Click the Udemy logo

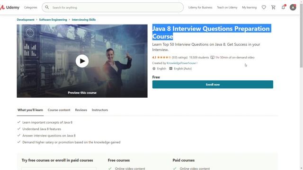[x=9, y=8]
